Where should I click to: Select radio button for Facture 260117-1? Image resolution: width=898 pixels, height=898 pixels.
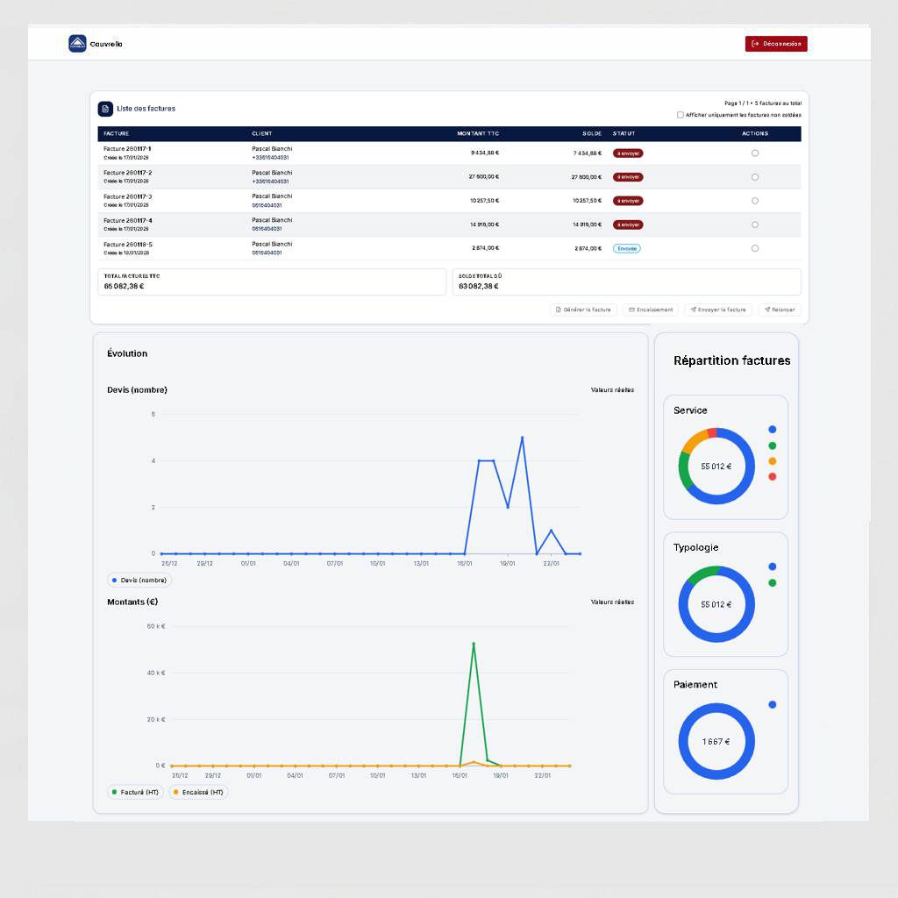[755, 153]
